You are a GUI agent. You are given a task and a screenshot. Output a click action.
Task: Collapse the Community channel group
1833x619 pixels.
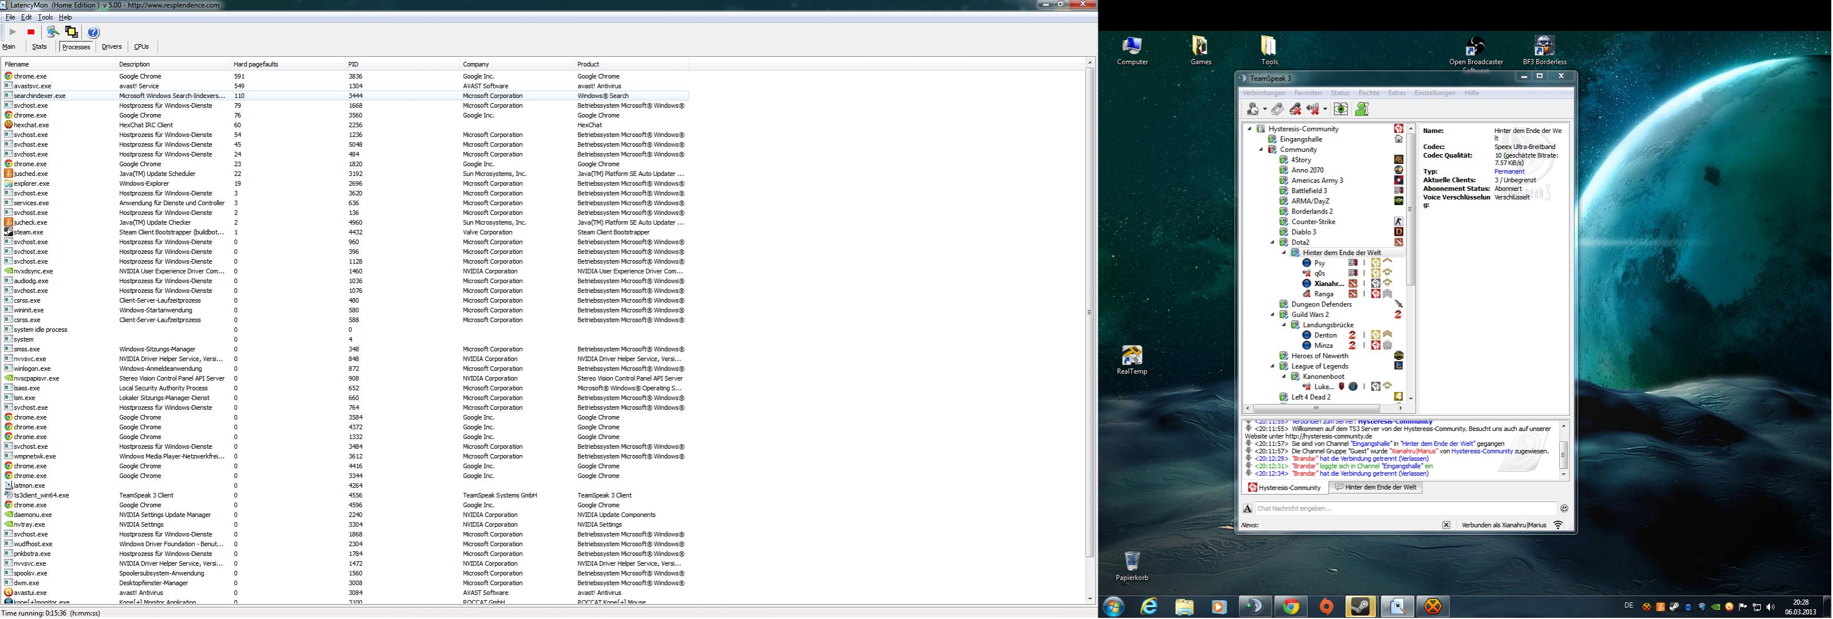pyautogui.click(x=1261, y=150)
